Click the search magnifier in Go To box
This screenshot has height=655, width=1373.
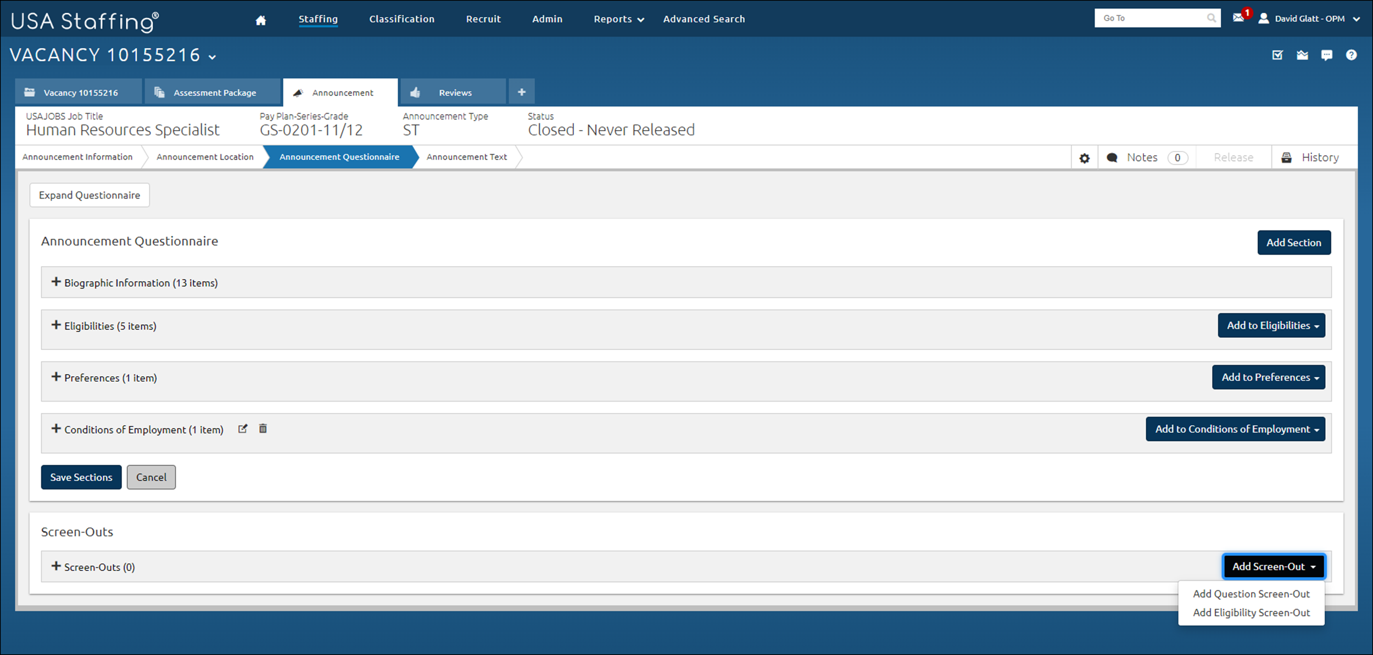click(1212, 18)
